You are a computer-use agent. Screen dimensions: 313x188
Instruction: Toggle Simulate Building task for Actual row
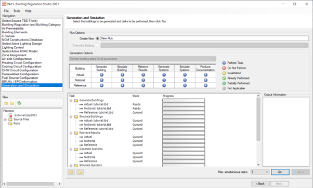click(122, 75)
